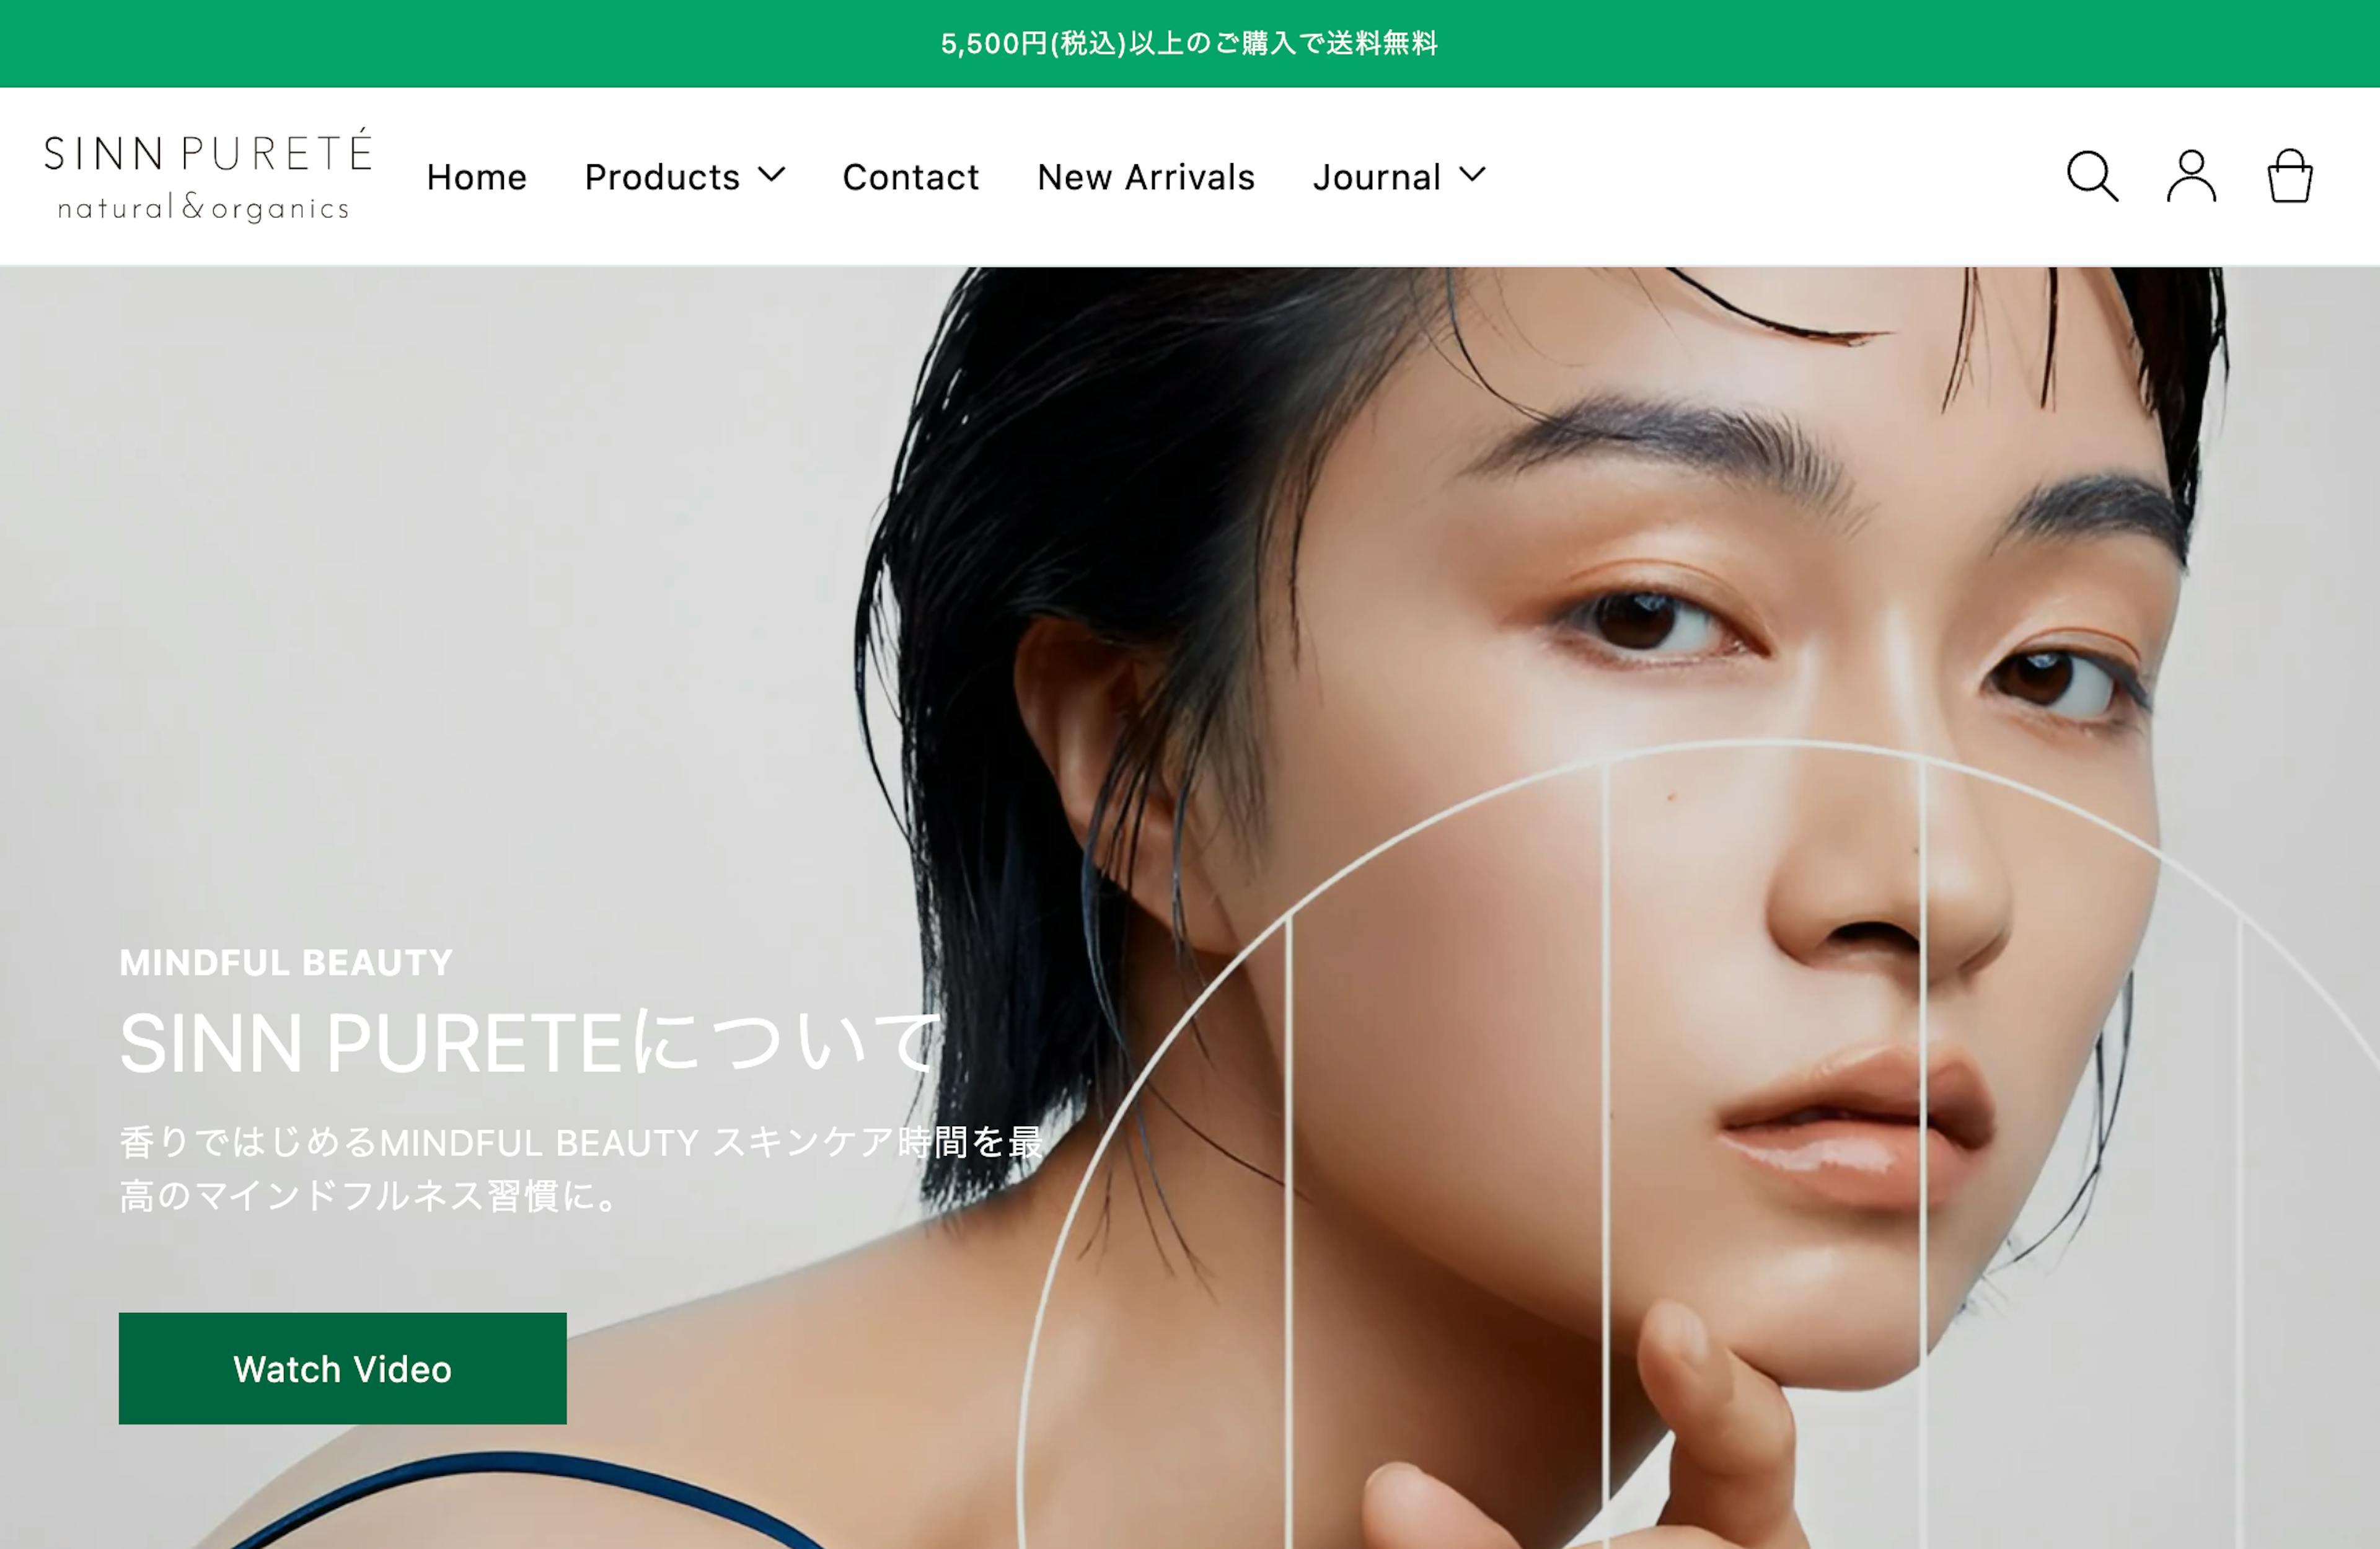Click the 'natural & organics' logo tagline

[x=204, y=207]
